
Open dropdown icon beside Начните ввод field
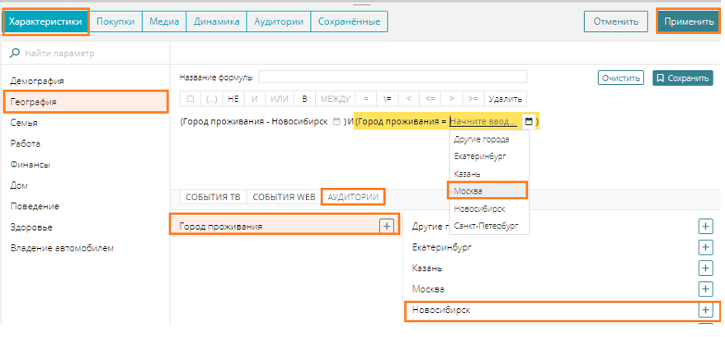click(528, 122)
